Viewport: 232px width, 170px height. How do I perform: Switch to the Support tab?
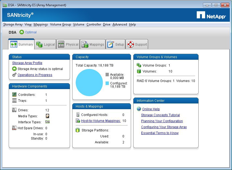[137, 44]
